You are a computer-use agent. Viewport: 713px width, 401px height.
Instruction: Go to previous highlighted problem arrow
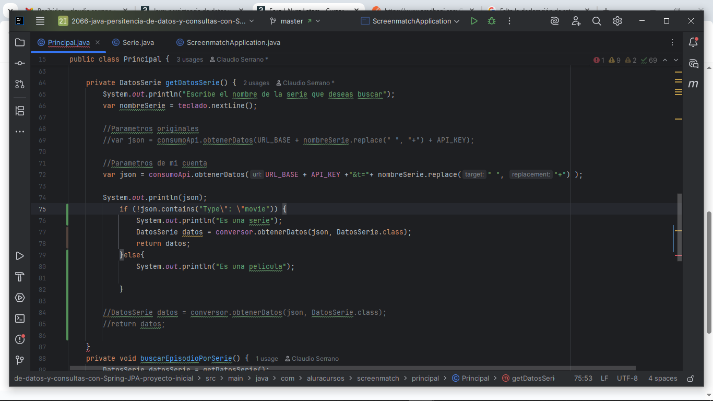click(x=665, y=60)
